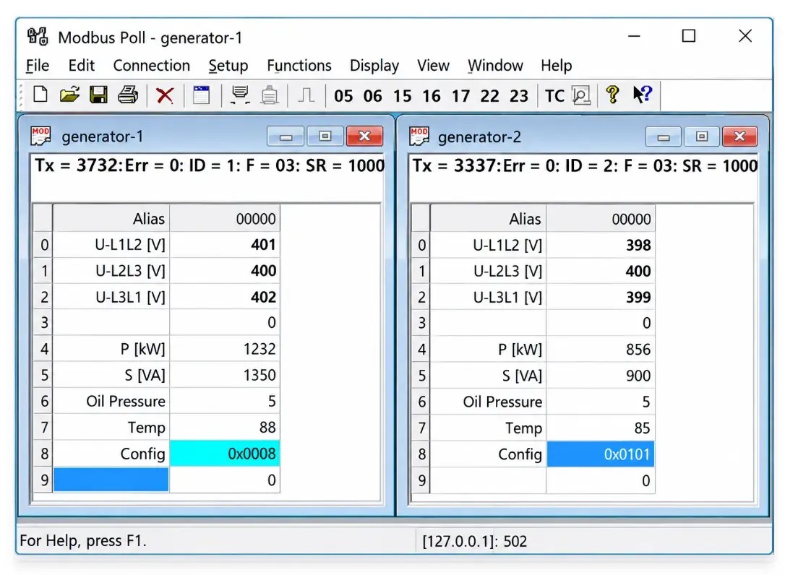Click generator-1 U-L1L2 value 401

point(225,245)
